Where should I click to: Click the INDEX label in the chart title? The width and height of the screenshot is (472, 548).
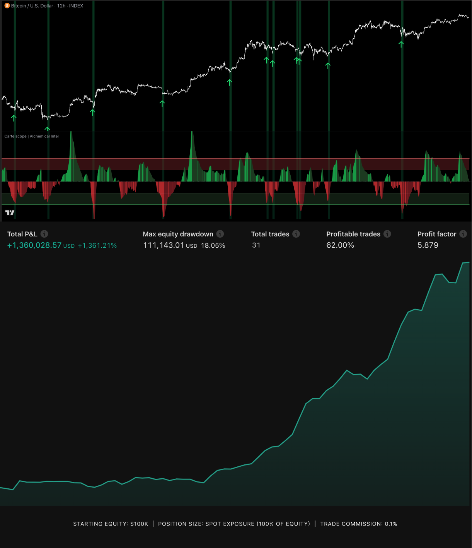[x=76, y=6]
